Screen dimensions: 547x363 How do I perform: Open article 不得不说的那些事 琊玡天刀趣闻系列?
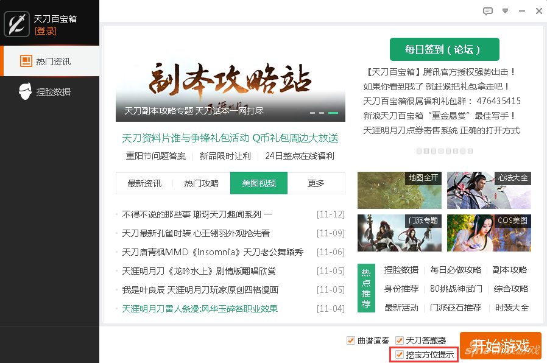click(x=197, y=214)
